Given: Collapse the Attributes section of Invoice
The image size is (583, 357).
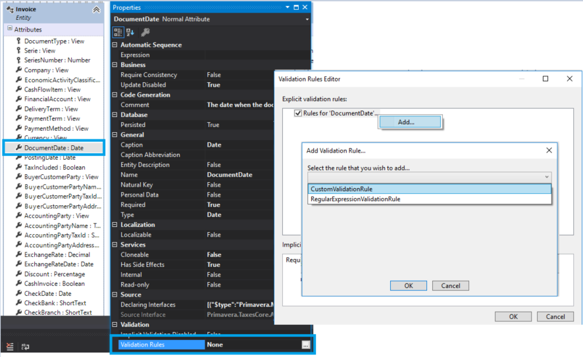Looking at the screenshot, I should point(10,29).
